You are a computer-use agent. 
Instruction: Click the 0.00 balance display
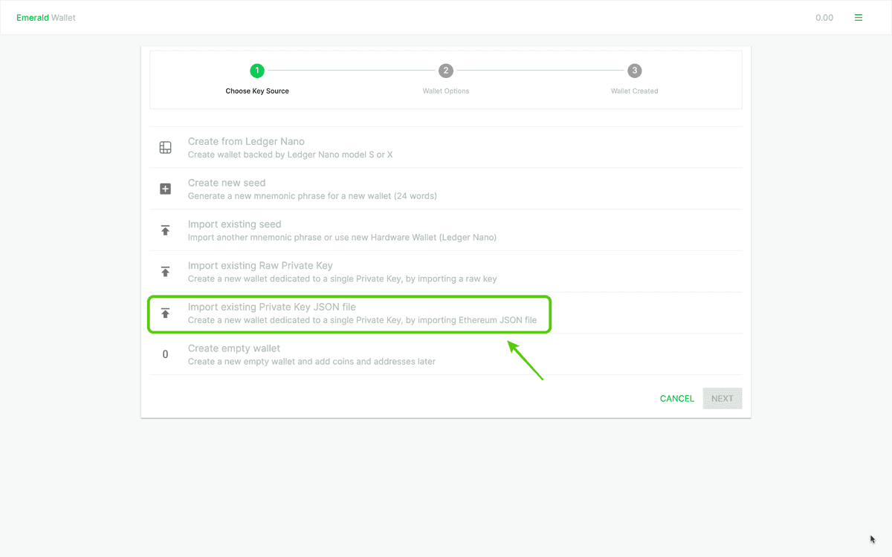pos(824,17)
